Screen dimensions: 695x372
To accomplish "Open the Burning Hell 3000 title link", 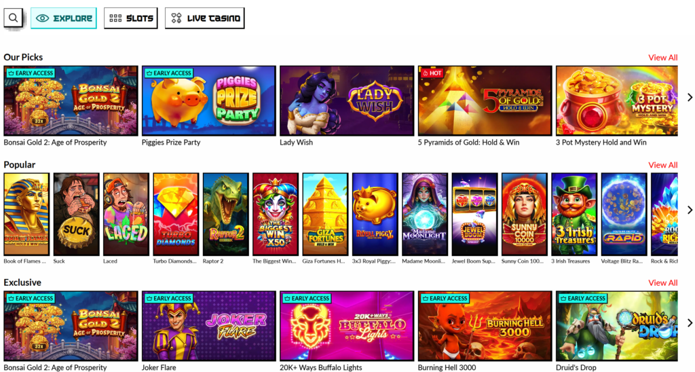I will tap(447, 367).
